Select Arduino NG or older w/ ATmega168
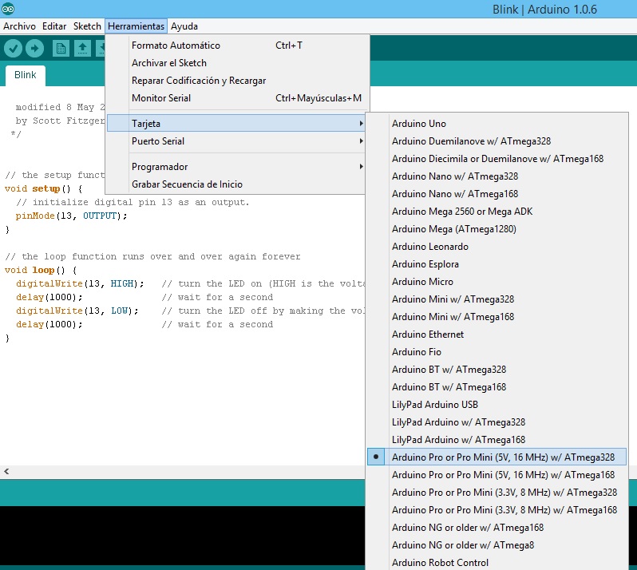 497,528
